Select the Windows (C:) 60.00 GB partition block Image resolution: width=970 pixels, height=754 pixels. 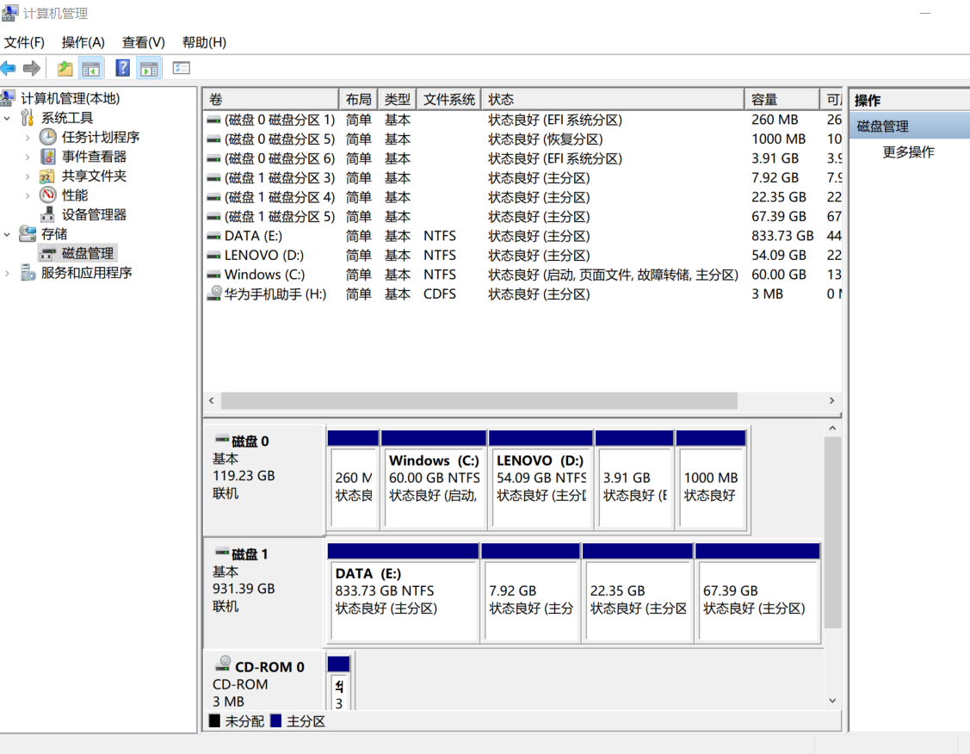(434, 480)
